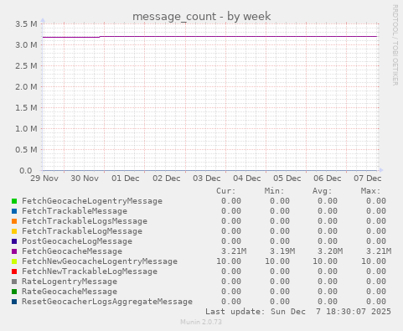Click the FetchNewGeocacheLogentryMessage legend label
The width and height of the screenshot is (403, 331).
[x=100, y=261]
